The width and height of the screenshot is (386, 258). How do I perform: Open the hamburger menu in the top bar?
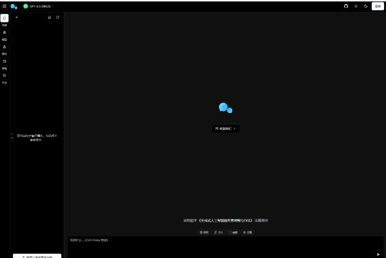click(5, 6)
